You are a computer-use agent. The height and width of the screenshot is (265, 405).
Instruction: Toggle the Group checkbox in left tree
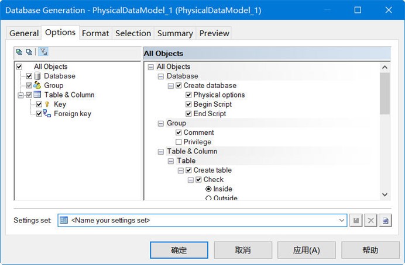29,85
